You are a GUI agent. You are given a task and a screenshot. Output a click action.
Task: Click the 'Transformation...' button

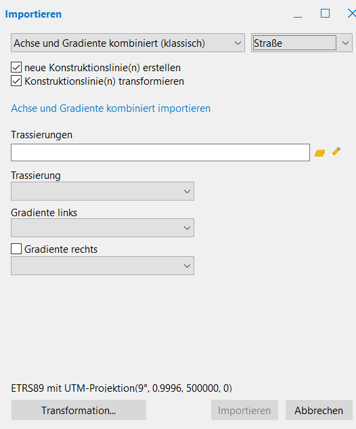click(79, 410)
